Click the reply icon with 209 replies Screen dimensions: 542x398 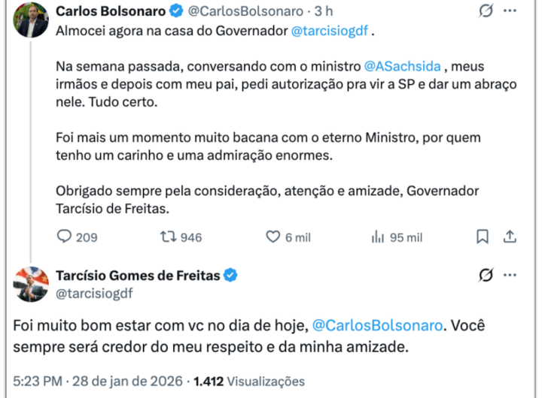[x=65, y=237]
